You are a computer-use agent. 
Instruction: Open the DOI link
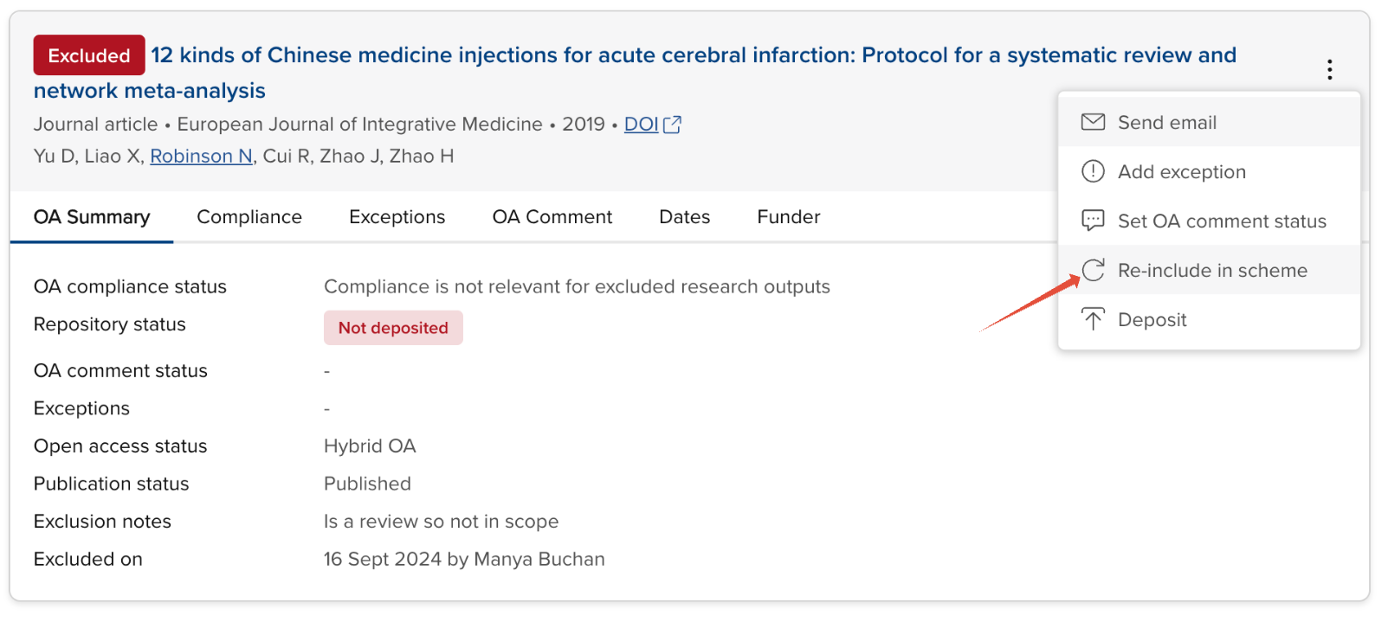[641, 125]
